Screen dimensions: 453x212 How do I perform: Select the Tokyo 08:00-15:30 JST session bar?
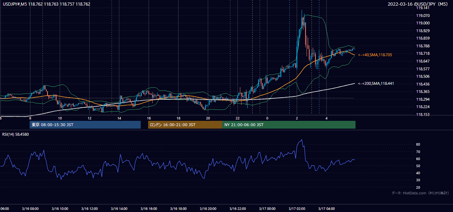tap(85, 125)
